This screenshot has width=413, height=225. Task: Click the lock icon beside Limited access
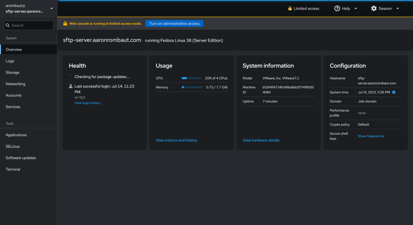[290, 8]
